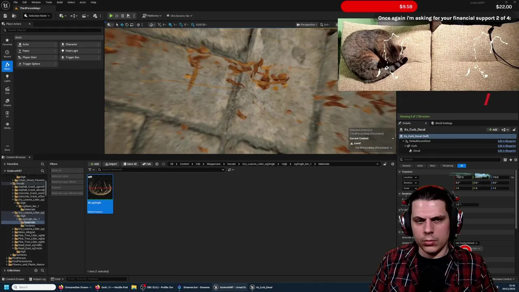Open the Perspective viewport mode dropdown
Viewport: 519px width, 292px height.
pos(307,25)
